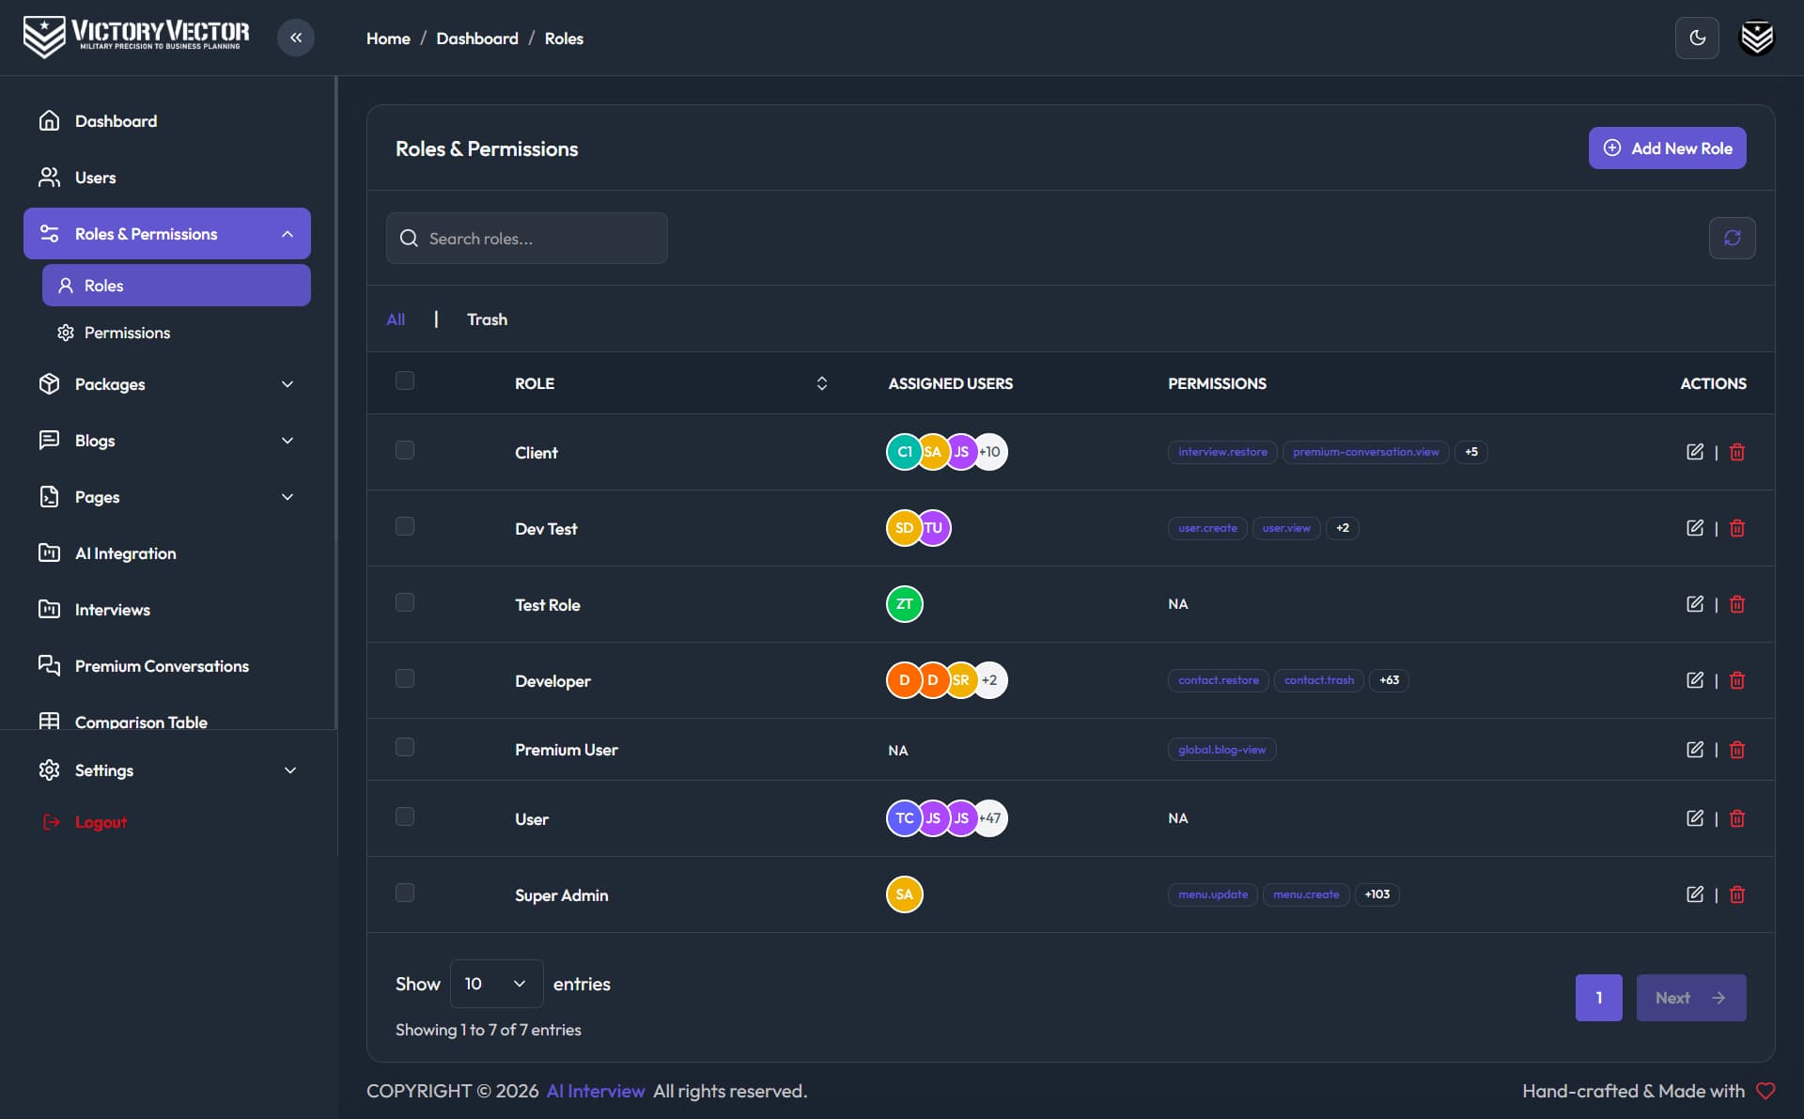Expand the Pages menu
Image resolution: width=1804 pixels, height=1119 pixels.
coord(167,497)
